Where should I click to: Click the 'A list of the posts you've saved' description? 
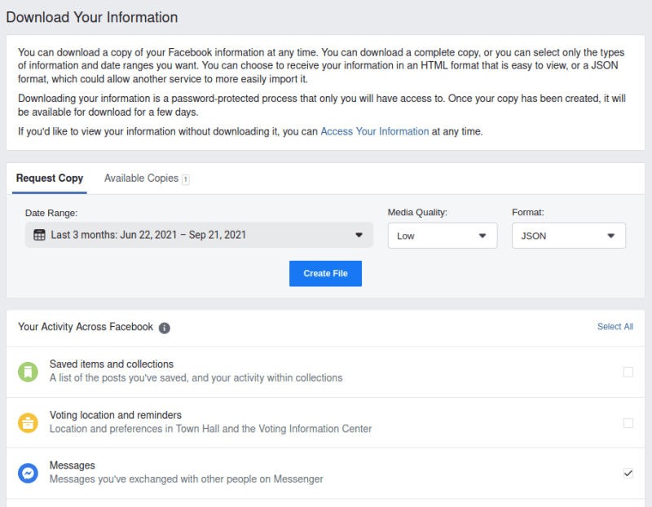pyautogui.click(x=196, y=378)
